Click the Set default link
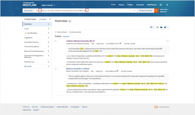 [43, 19]
